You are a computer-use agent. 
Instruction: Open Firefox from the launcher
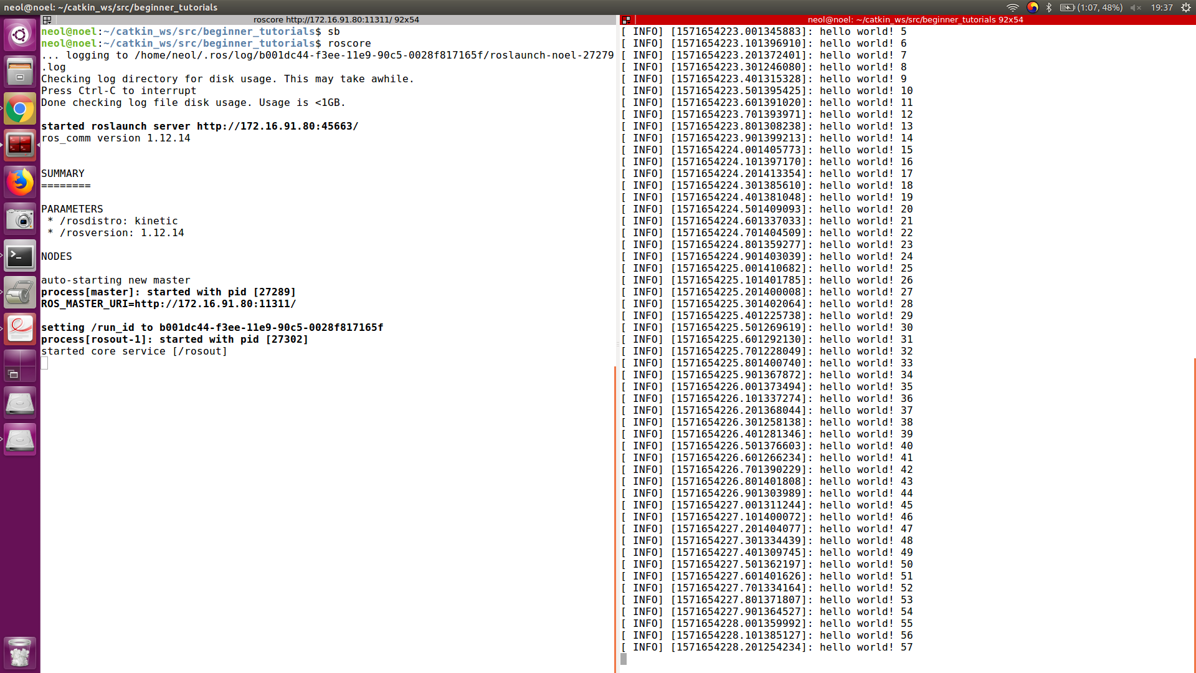point(20,183)
